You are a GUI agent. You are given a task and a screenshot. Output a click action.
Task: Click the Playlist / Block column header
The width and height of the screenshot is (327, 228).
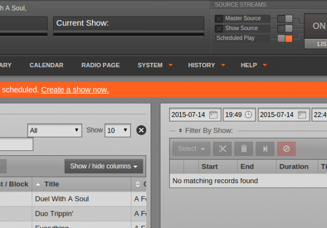tap(15, 184)
